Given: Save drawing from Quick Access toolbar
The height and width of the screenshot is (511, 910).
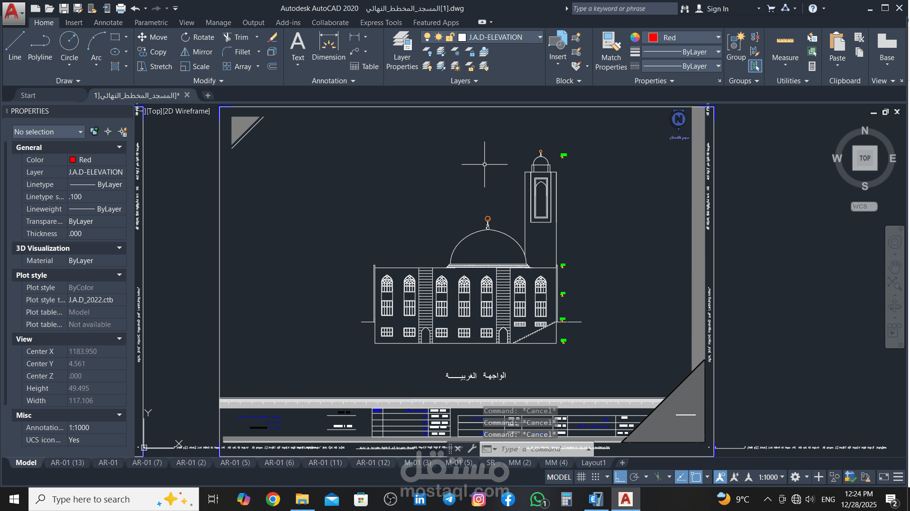Looking at the screenshot, I should (x=64, y=9).
